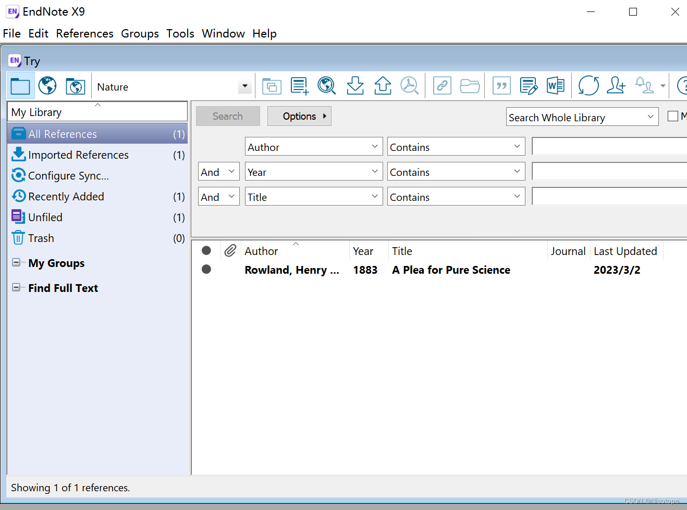Click Configure Sync...
The width and height of the screenshot is (687, 510).
(97, 175)
